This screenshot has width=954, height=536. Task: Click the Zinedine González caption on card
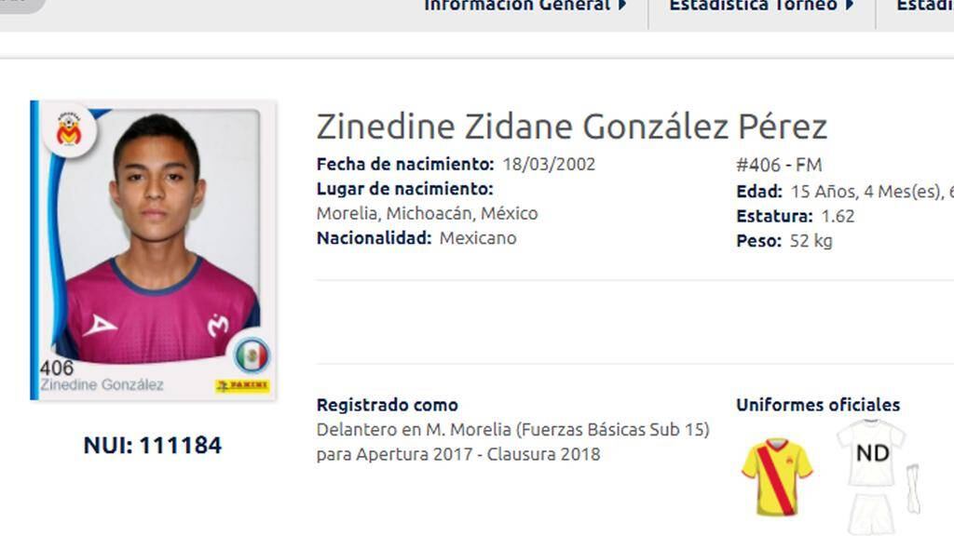pos(102,384)
